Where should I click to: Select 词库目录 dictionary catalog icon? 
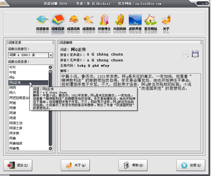pos(58,22)
